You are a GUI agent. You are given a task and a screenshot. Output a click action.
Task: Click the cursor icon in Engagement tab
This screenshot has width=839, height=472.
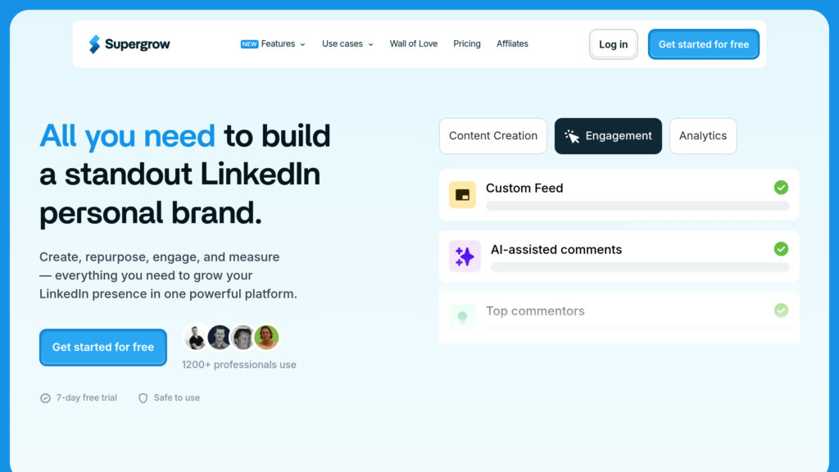pyautogui.click(x=572, y=136)
